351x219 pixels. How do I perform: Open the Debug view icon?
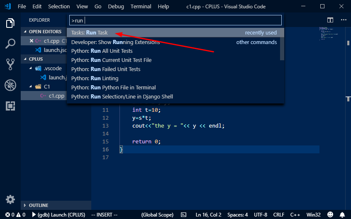pyautogui.click(x=10, y=85)
